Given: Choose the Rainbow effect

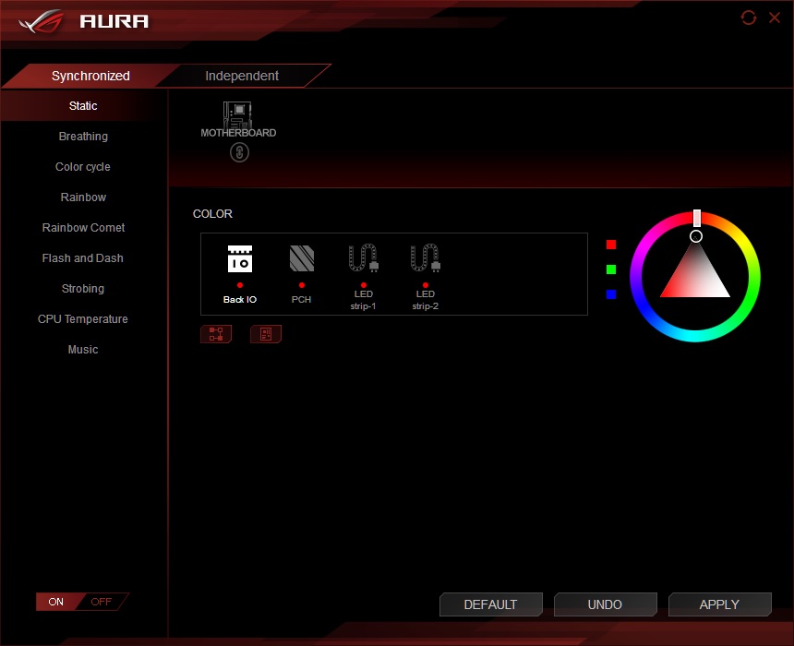Looking at the screenshot, I should [x=83, y=197].
